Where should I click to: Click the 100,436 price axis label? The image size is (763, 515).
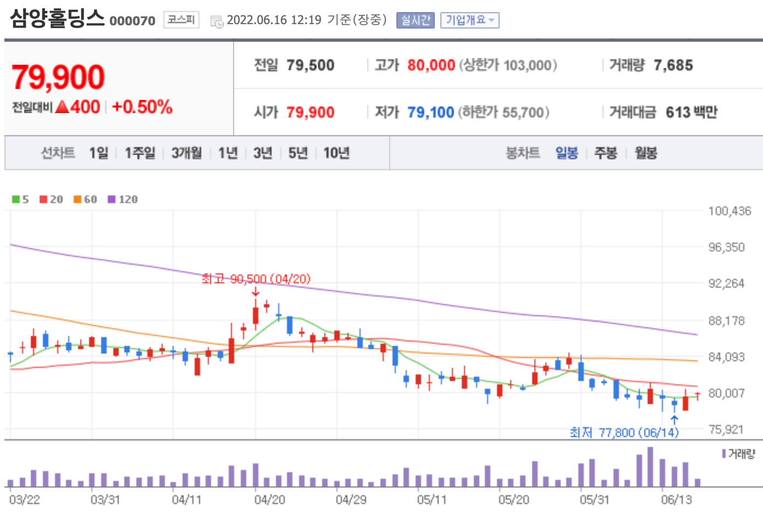click(x=729, y=211)
